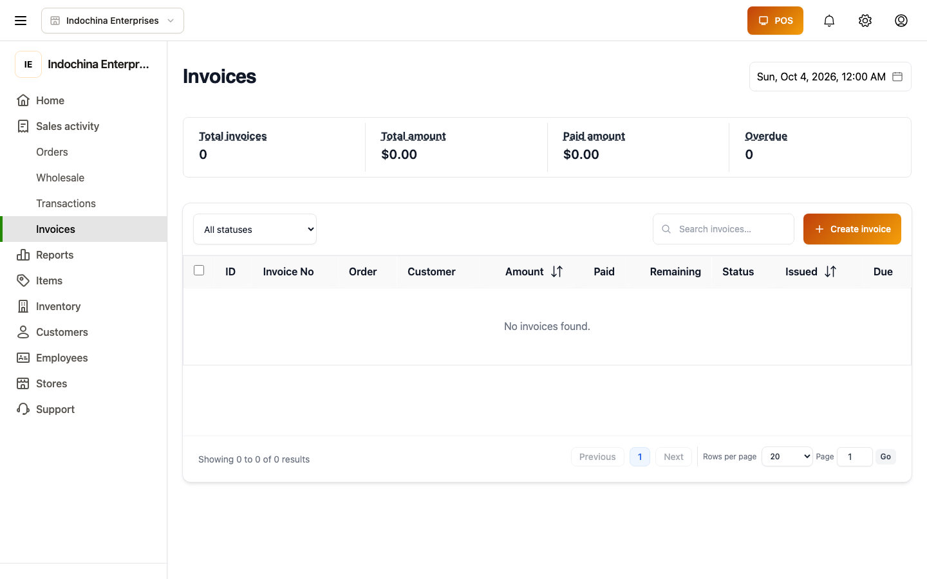Open user account profile icon
The image size is (927, 579).
tap(901, 21)
